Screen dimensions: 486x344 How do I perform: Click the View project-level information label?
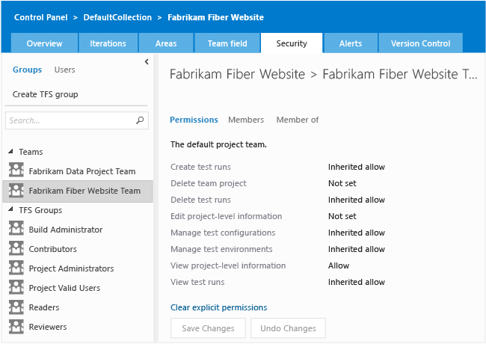[228, 265]
